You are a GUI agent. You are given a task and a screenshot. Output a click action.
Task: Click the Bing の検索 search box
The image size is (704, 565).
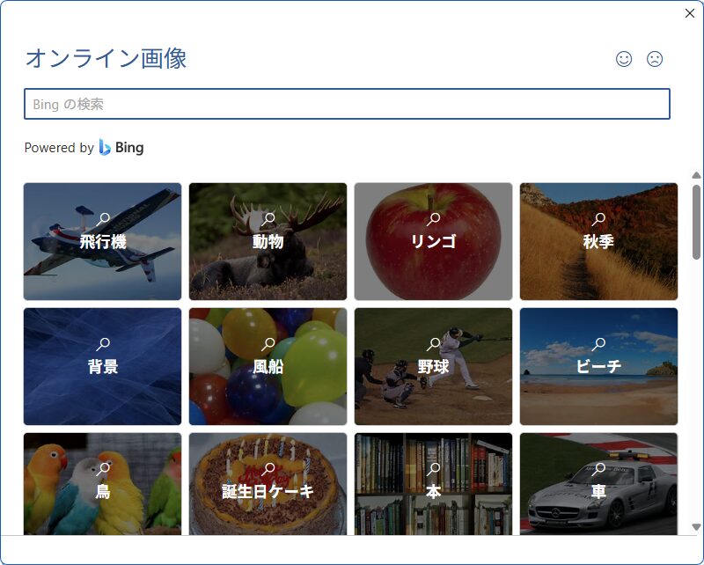tap(347, 104)
